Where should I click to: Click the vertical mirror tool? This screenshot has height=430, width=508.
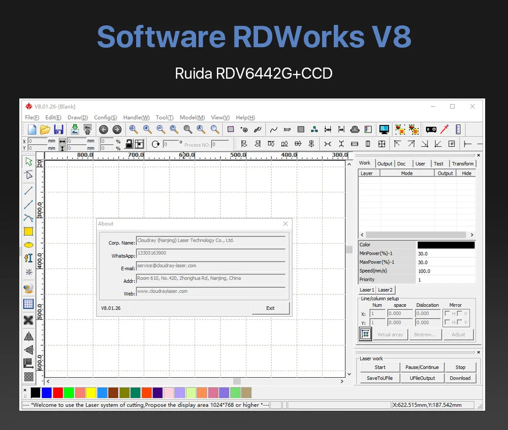[x=28, y=350]
